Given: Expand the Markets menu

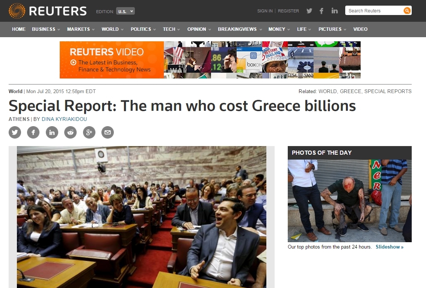Looking at the screenshot, I should [81, 29].
